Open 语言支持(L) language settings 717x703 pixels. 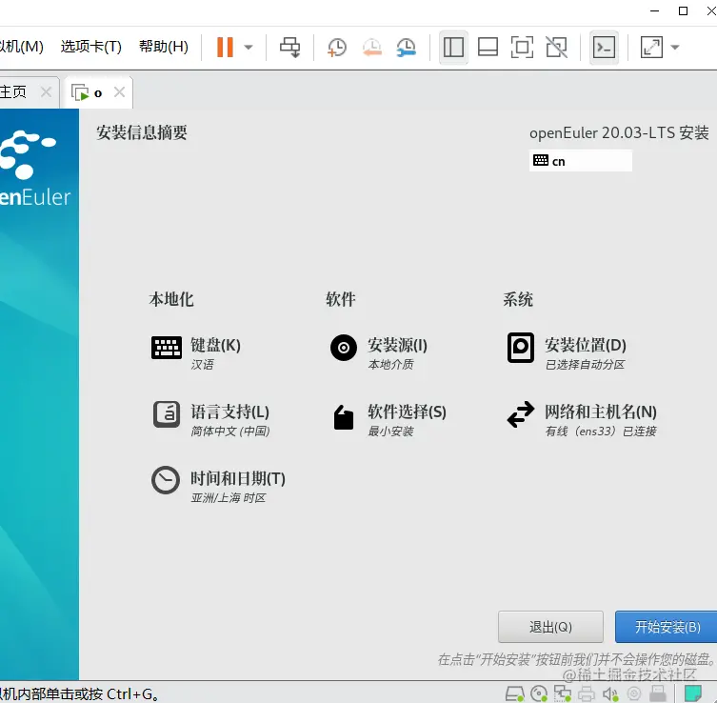(210, 418)
